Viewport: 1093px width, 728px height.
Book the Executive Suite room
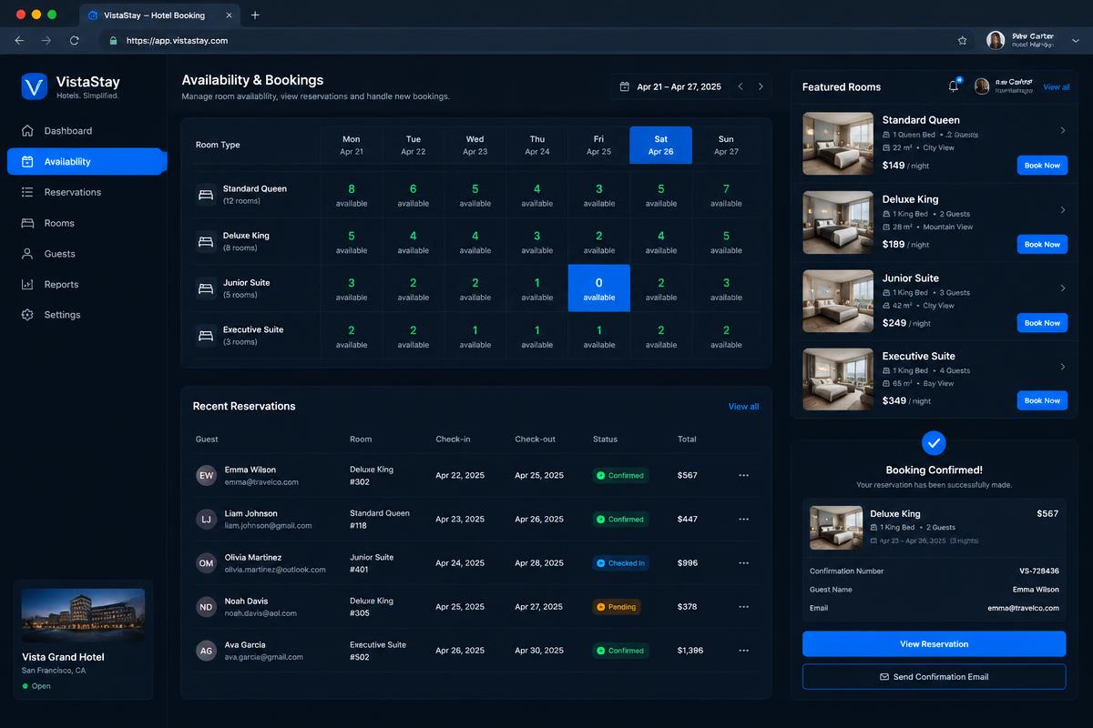(1042, 400)
